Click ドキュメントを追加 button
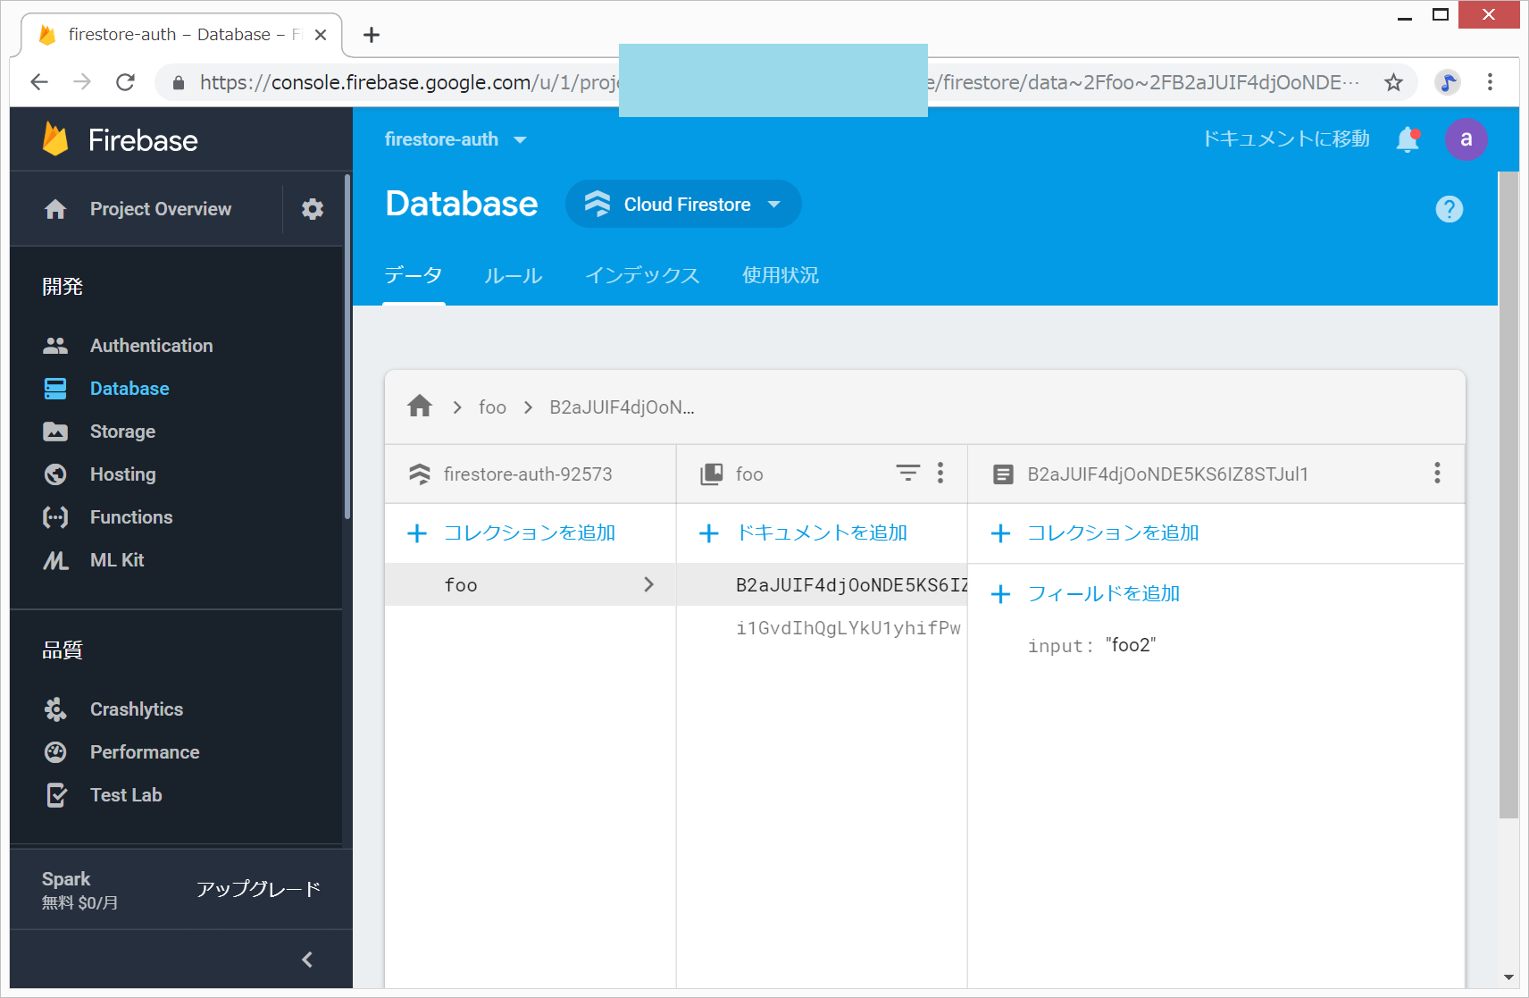Viewport: 1529px width, 998px height. pos(804,533)
